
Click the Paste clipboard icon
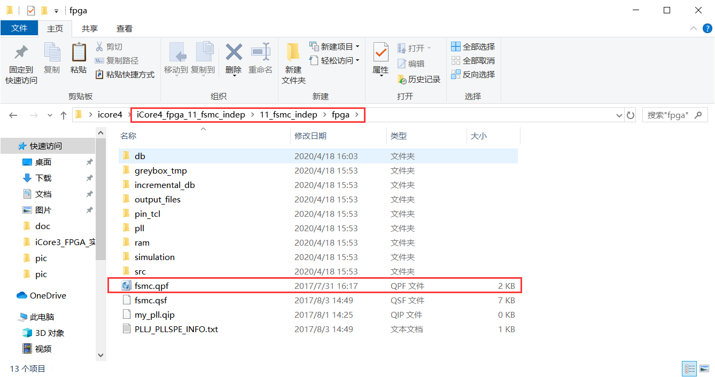click(79, 53)
